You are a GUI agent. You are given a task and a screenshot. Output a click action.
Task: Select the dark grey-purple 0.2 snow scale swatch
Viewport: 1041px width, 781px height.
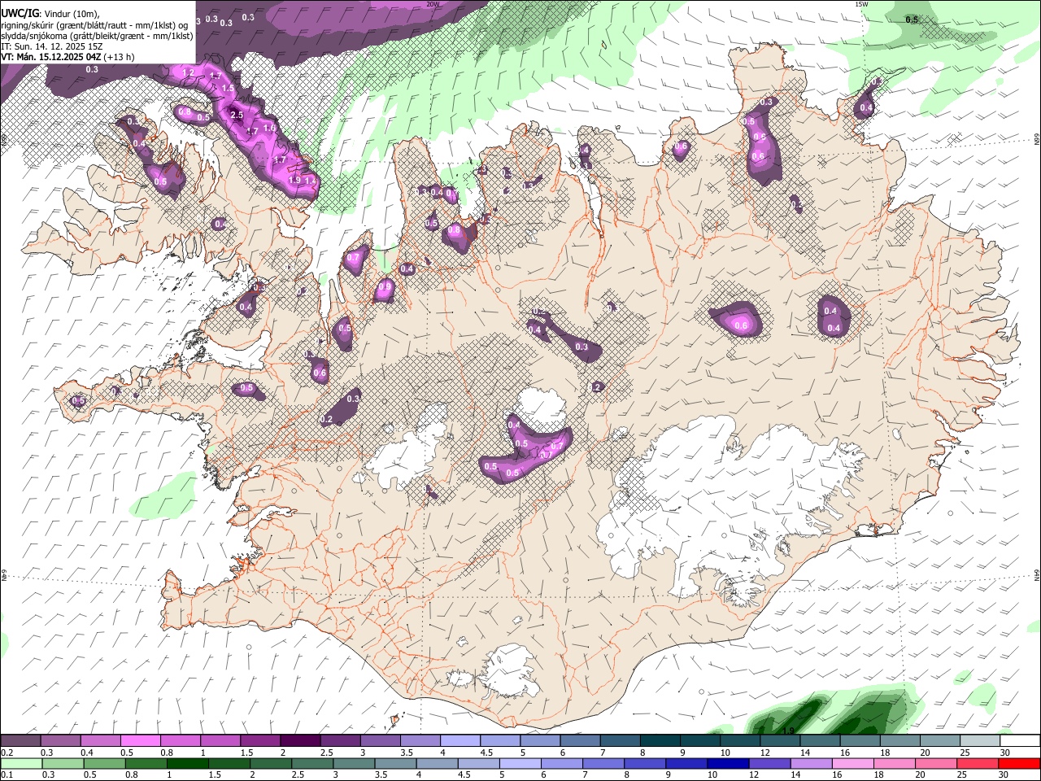click(20, 741)
